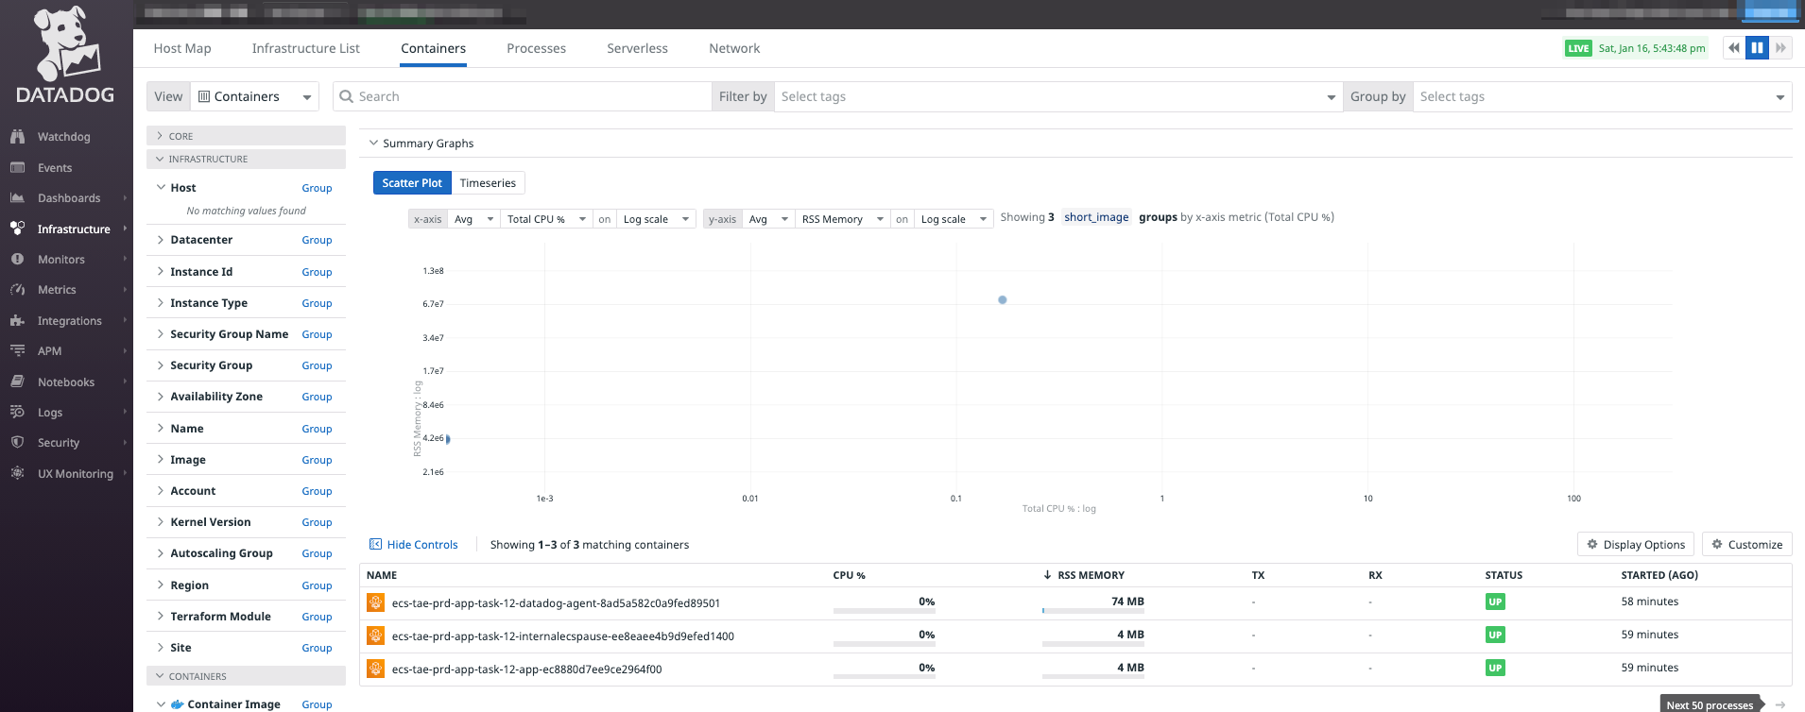Sort by CPU % column header
1805x712 pixels.
[849, 575]
